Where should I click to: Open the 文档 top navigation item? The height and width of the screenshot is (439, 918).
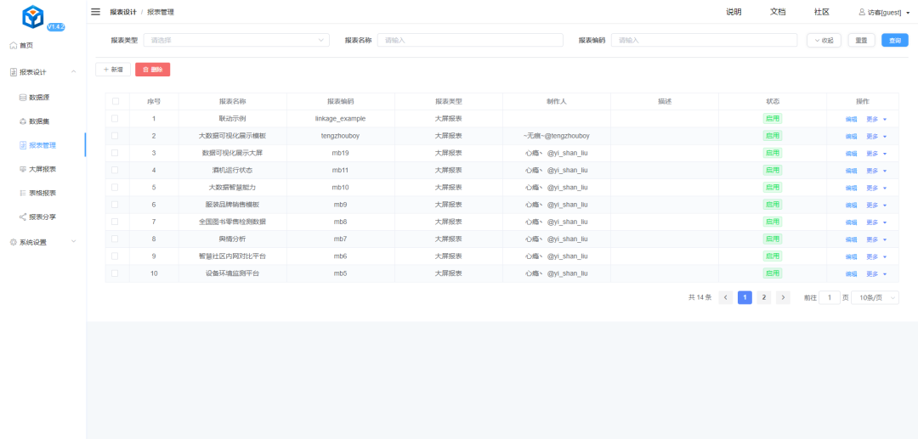pyautogui.click(x=778, y=12)
